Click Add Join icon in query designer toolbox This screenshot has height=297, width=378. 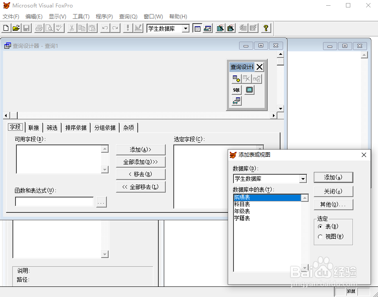[257, 79]
